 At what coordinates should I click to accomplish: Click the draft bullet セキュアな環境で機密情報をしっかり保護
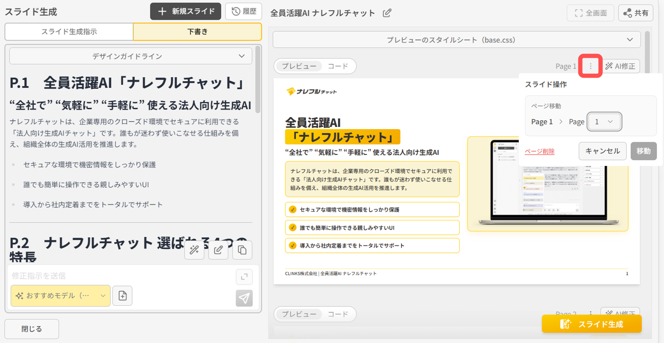click(90, 165)
